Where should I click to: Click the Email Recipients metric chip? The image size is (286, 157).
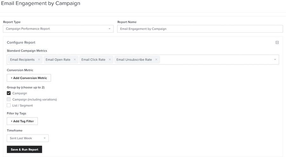pyautogui.click(x=22, y=60)
